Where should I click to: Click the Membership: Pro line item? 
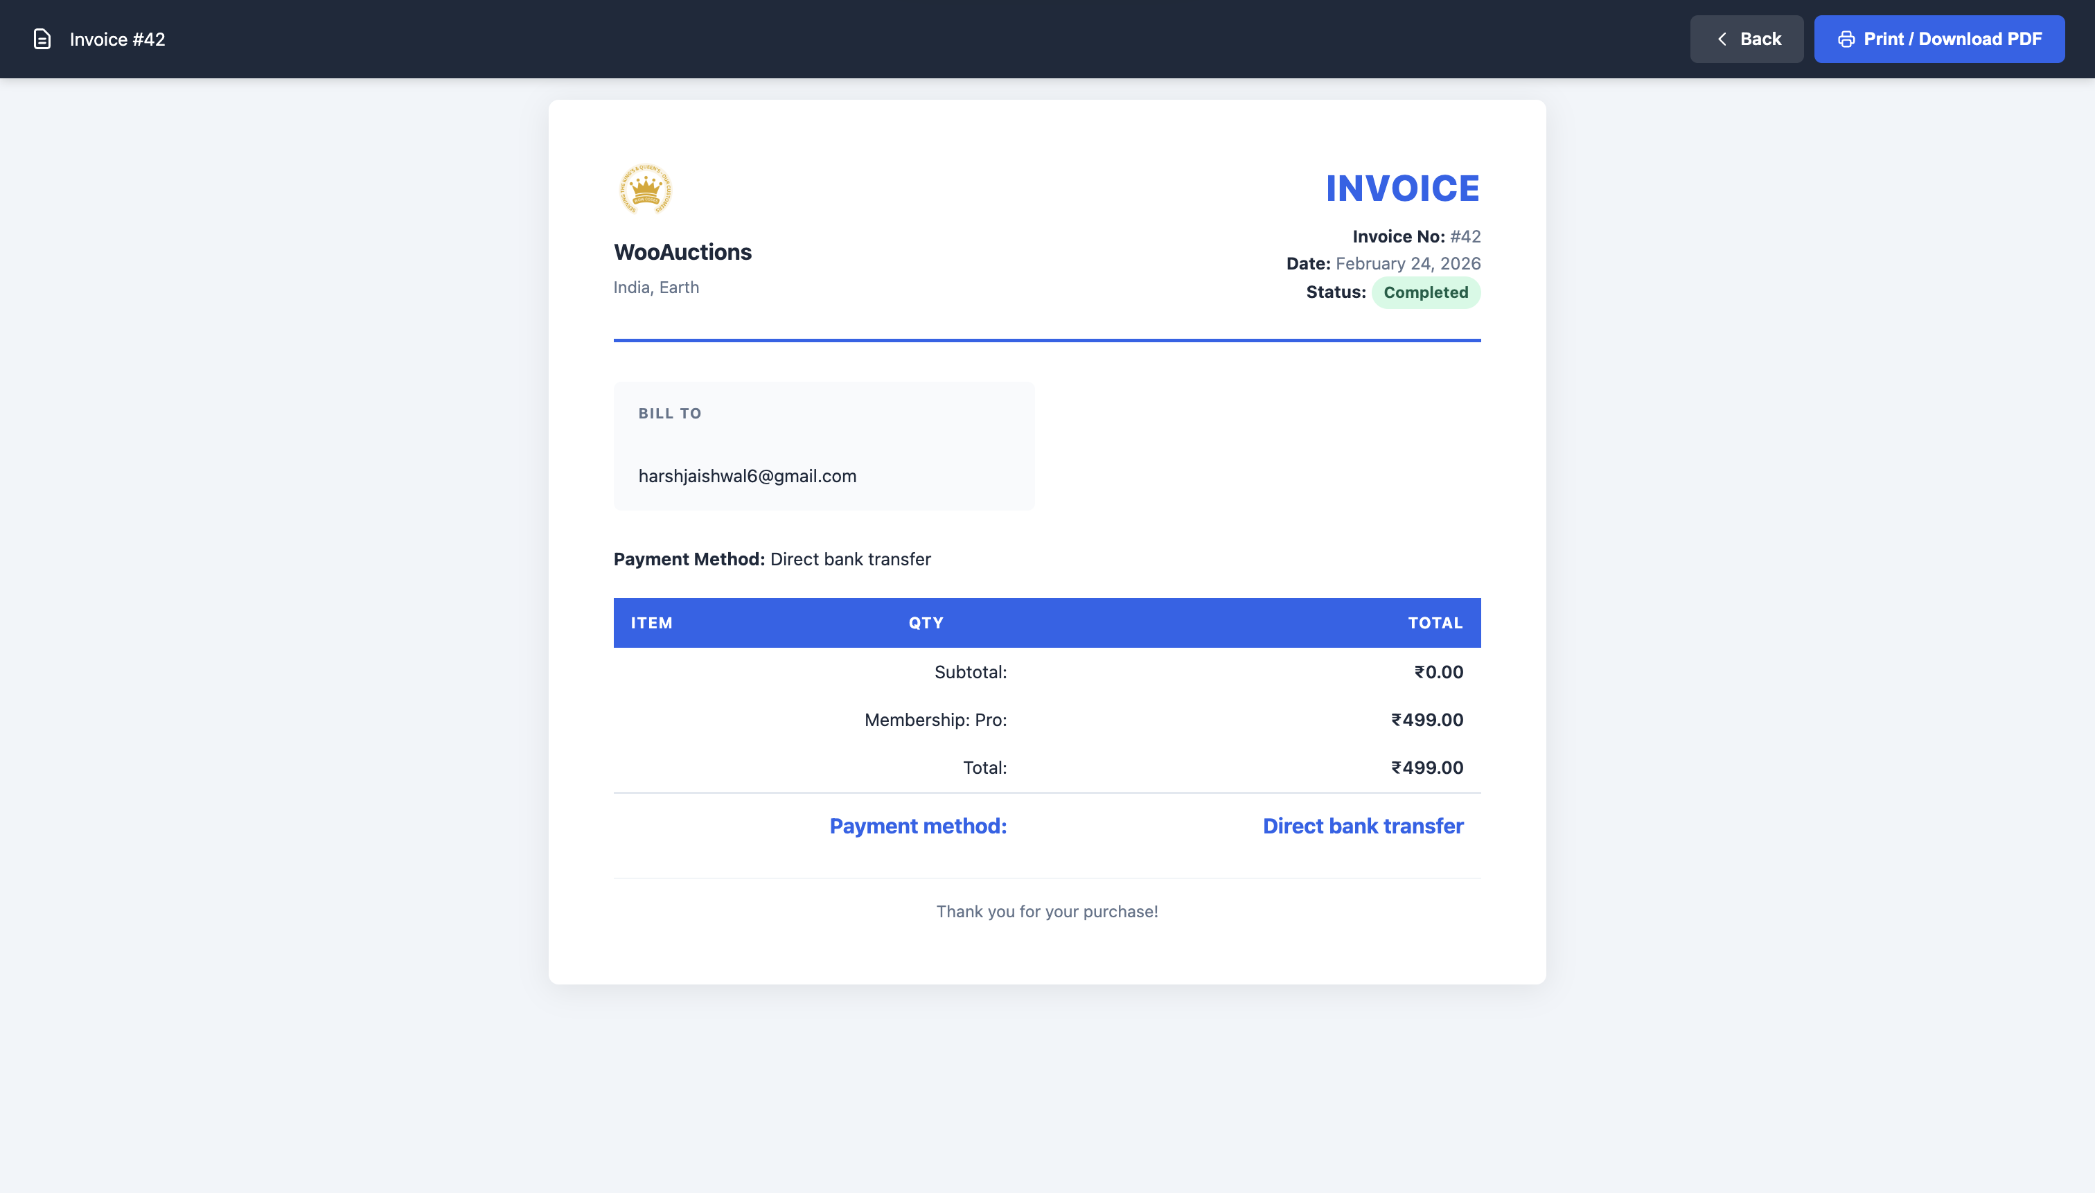[x=935, y=719]
